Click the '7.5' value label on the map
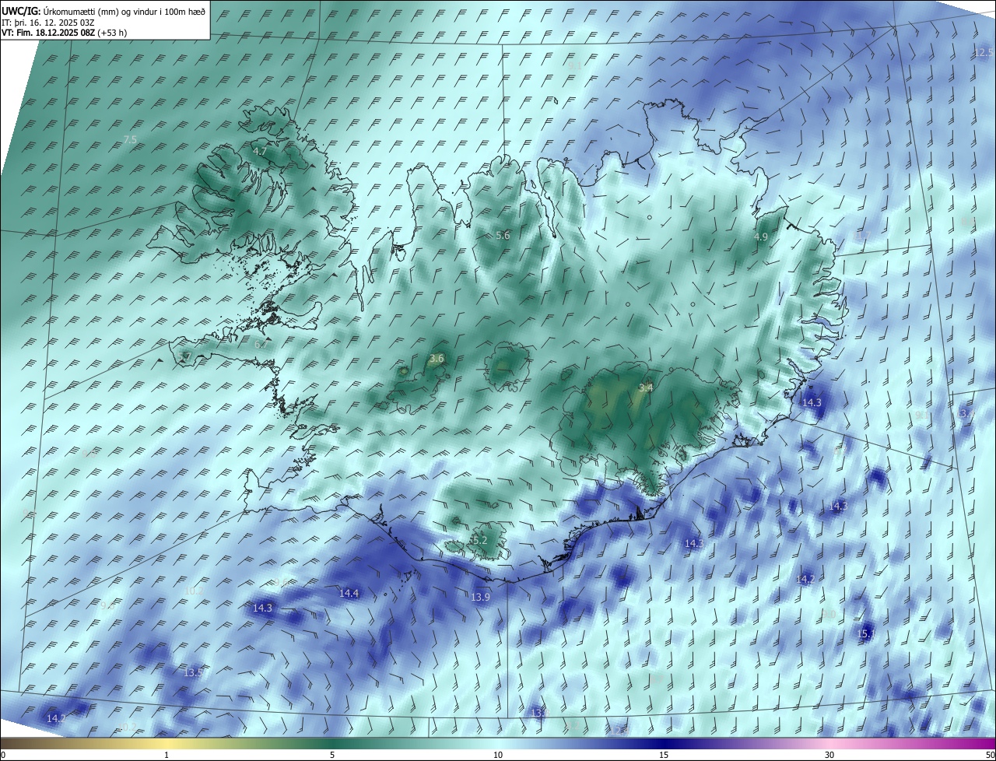The width and height of the screenshot is (996, 761). 130,140
